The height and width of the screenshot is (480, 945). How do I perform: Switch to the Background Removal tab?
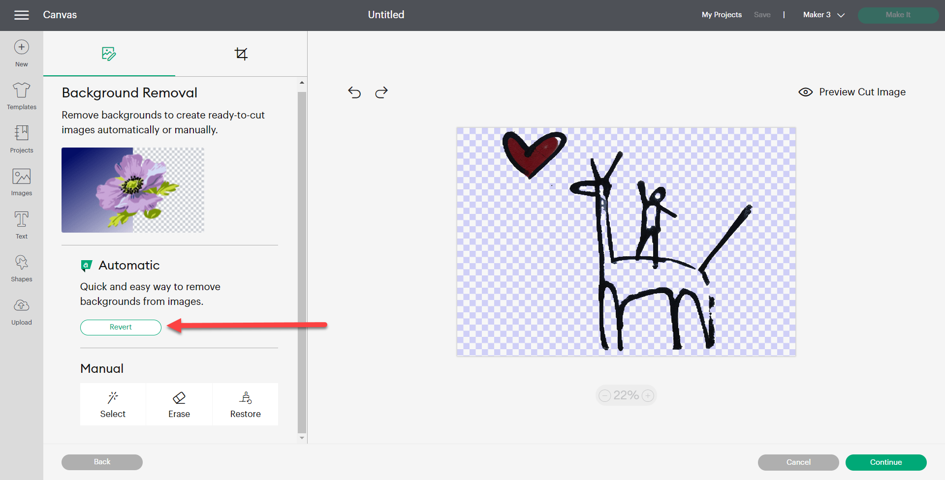tap(109, 54)
